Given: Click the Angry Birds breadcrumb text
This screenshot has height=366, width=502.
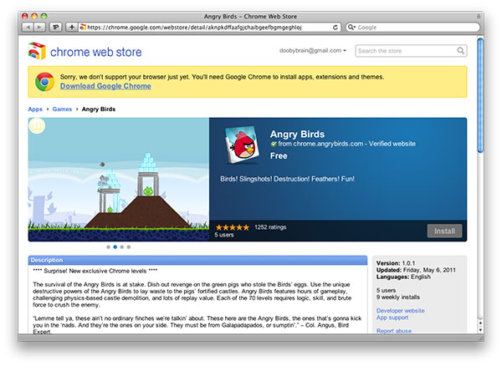Looking at the screenshot, I should point(99,109).
